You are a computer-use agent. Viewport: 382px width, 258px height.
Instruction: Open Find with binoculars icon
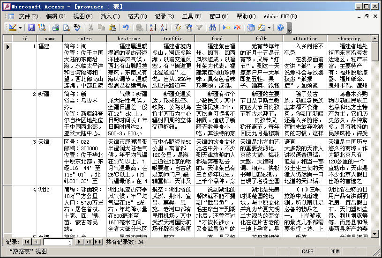point(213,28)
